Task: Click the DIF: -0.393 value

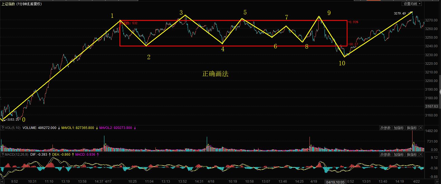Action: coord(39,155)
